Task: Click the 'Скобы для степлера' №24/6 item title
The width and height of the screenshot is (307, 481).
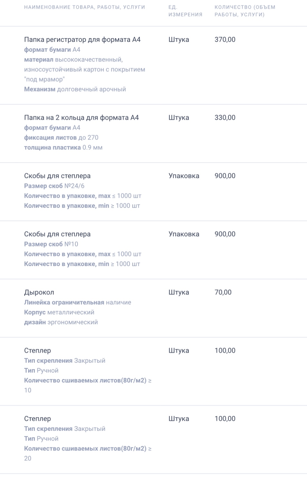Action: [57, 176]
